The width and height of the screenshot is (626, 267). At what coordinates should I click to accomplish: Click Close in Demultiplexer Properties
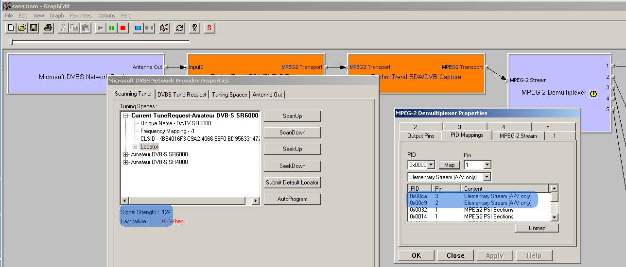click(x=455, y=255)
